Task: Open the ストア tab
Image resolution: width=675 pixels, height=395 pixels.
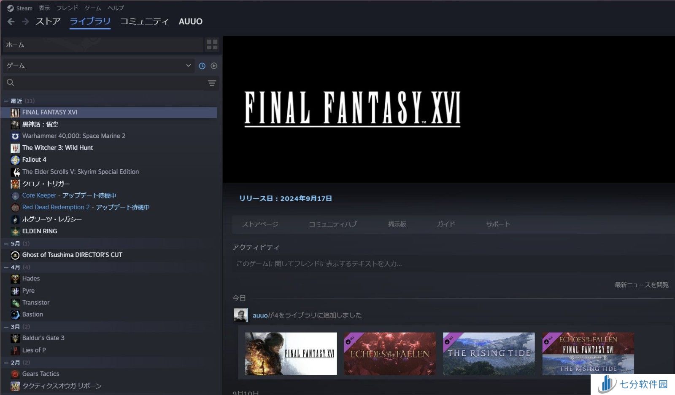Action: click(48, 21)
